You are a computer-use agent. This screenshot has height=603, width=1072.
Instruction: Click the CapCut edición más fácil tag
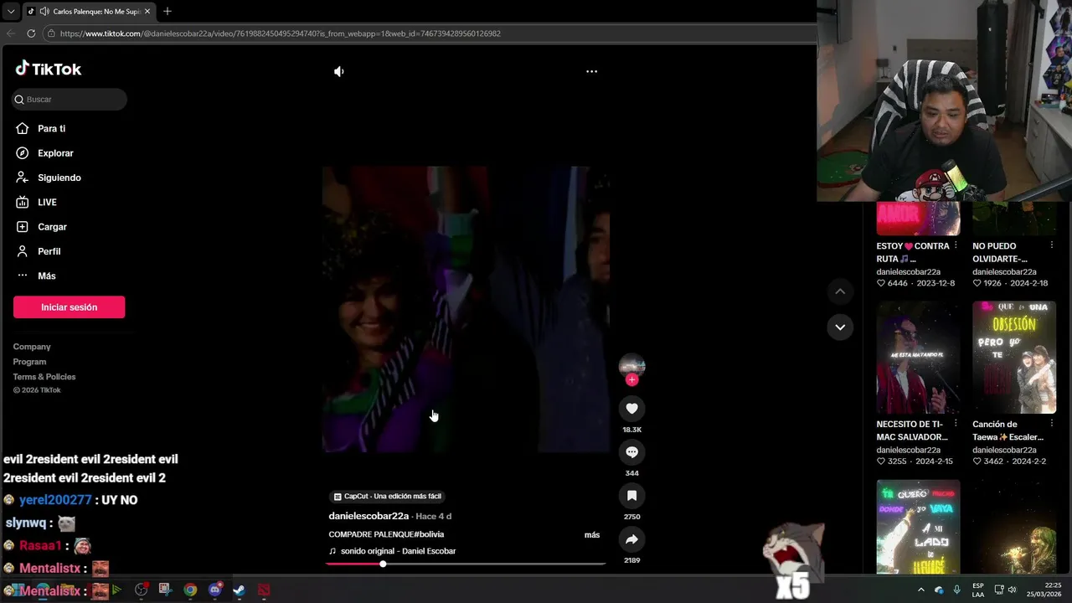pyautogui.click(x=387, y=496)
